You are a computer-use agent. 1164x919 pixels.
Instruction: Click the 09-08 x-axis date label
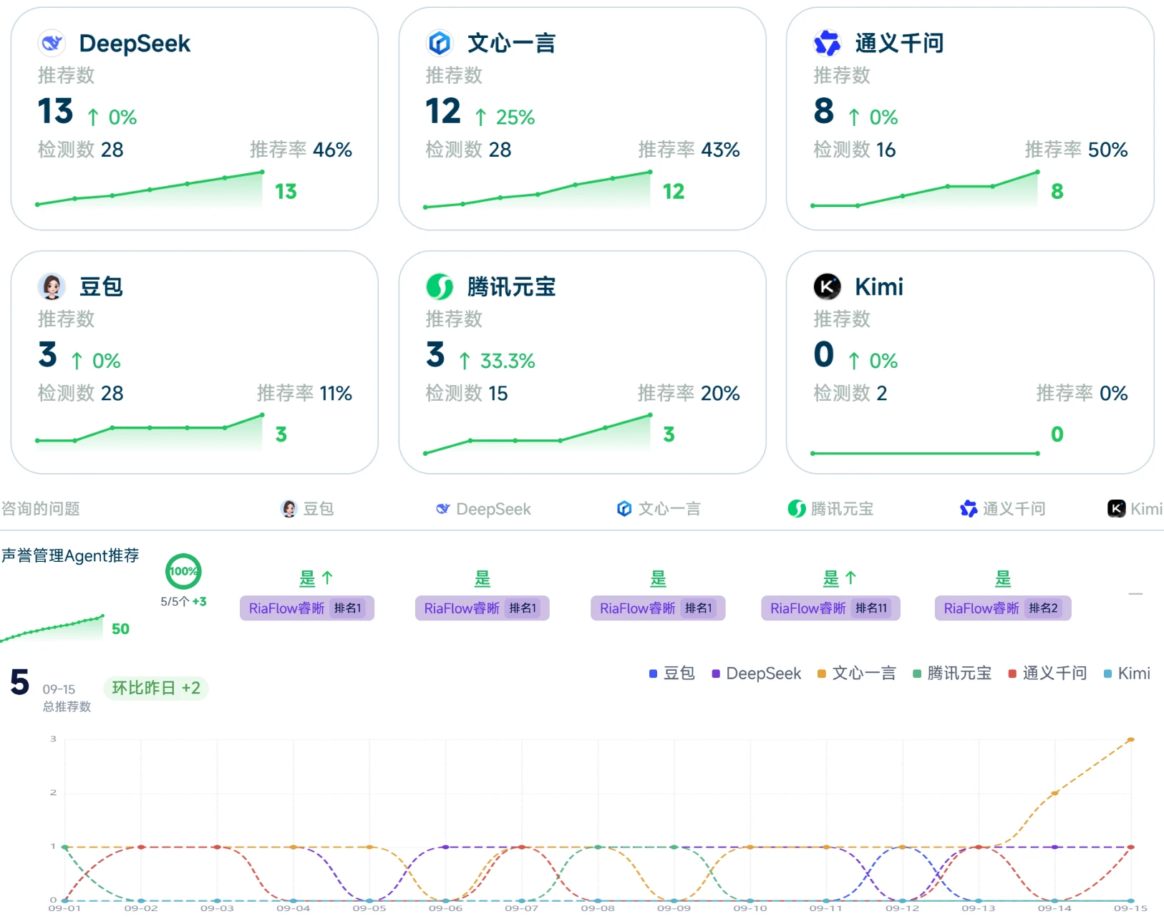coord(598,908)
